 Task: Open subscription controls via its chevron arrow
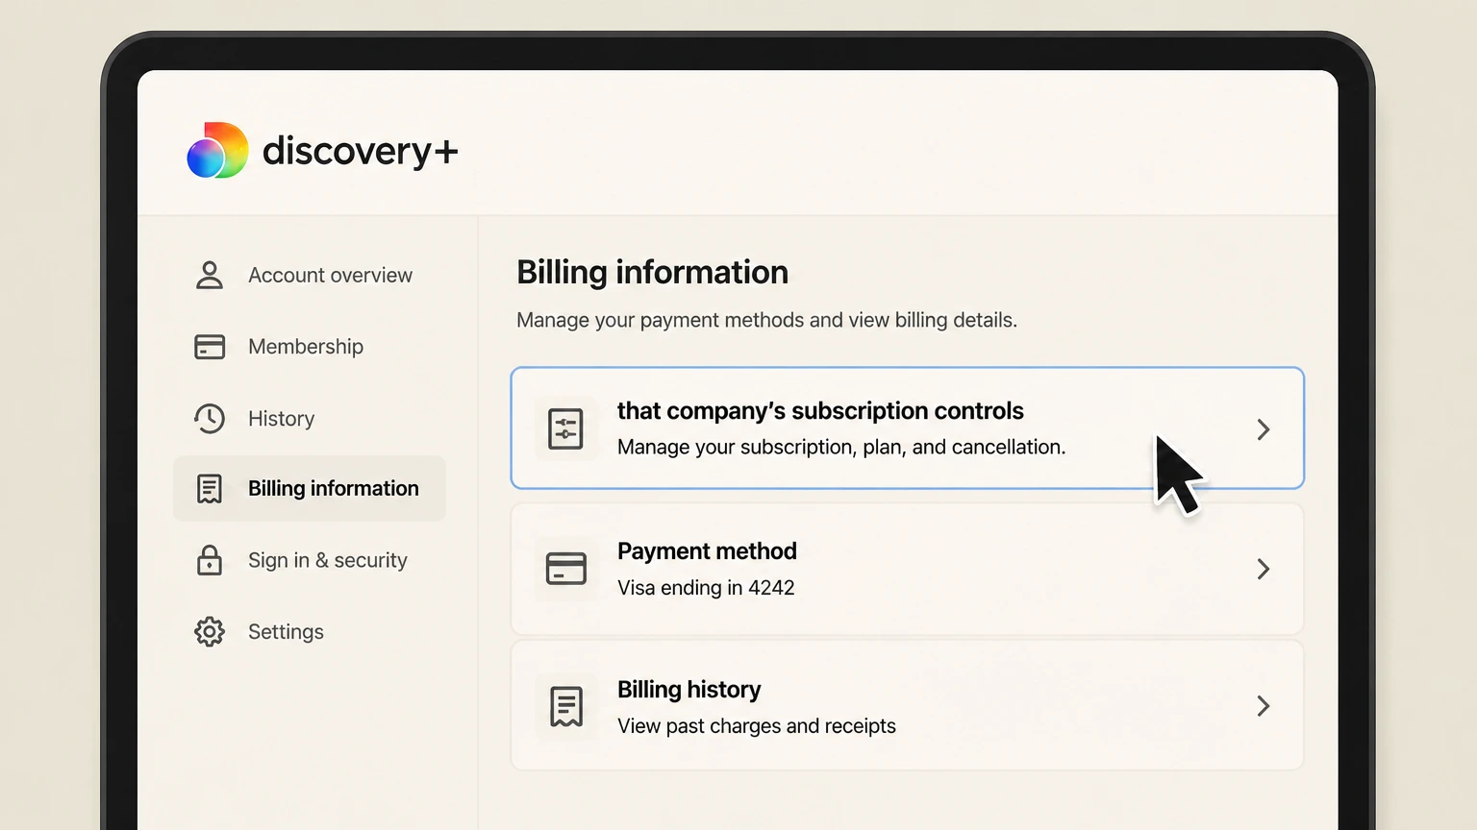coord(1264,429)
